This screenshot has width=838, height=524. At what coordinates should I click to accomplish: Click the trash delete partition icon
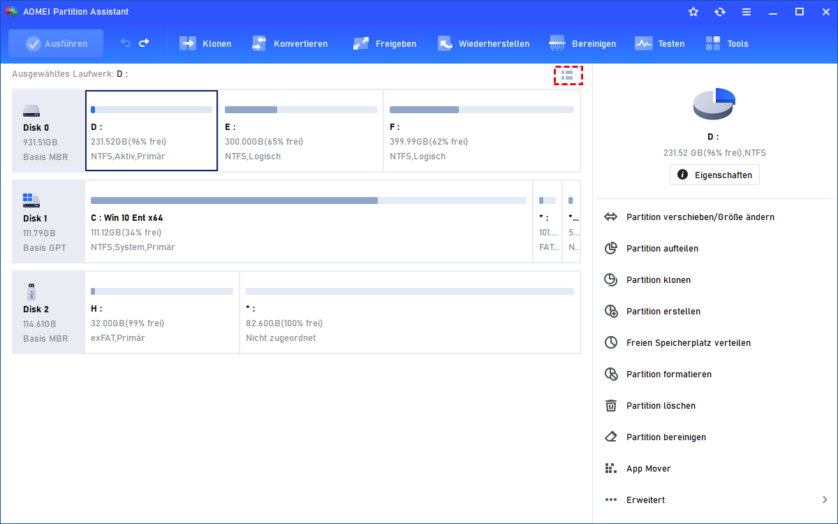point(611,406)
